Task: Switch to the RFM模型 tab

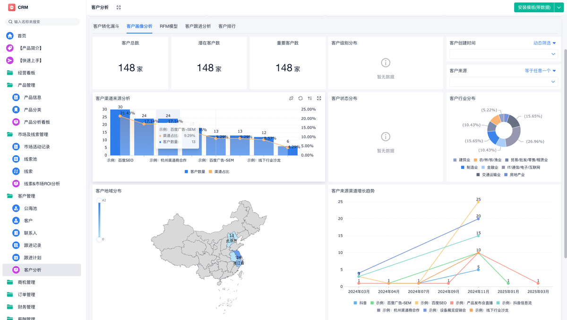Action: point(169,26)
